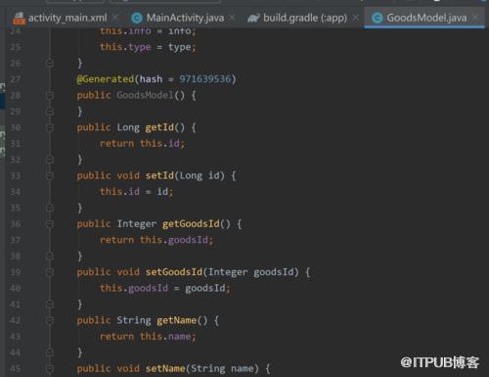The image size is (489, 377).
Task: Collapse the getId() method fold on line 30
Action: click(50, 127)
